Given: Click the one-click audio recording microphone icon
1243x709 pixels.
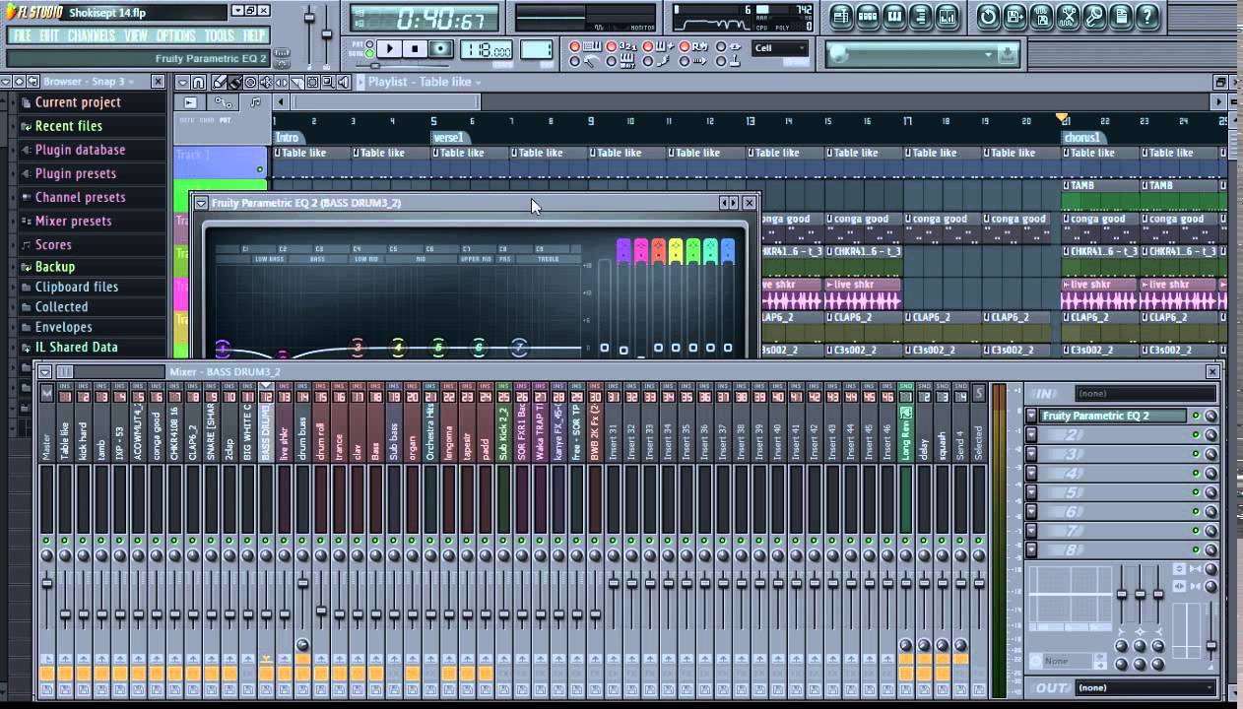Looking at the screenshot, I should [1094, 16].
